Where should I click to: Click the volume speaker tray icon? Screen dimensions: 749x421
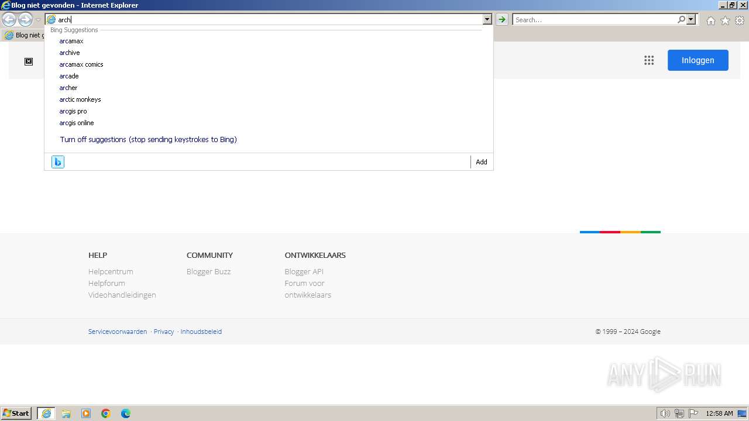coord(665,413)
